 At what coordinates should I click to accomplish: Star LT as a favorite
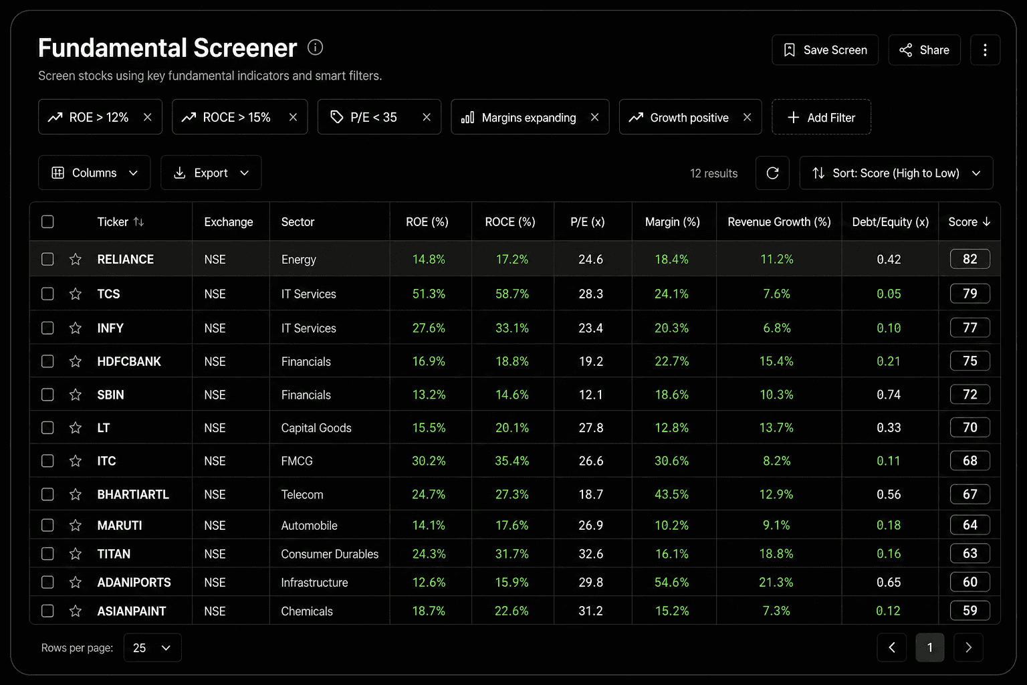click(x=76, y=427)
